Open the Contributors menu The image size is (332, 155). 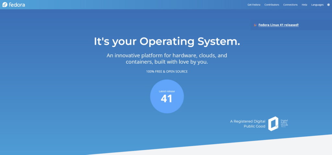[272, 5]
